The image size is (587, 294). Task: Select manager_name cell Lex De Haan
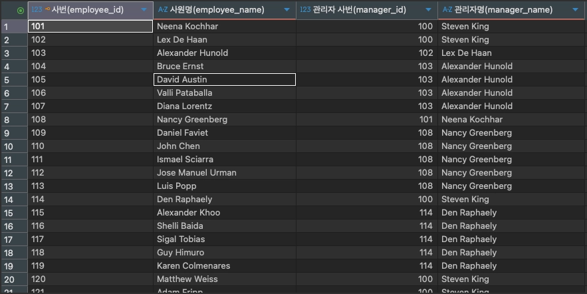point(513,53)
